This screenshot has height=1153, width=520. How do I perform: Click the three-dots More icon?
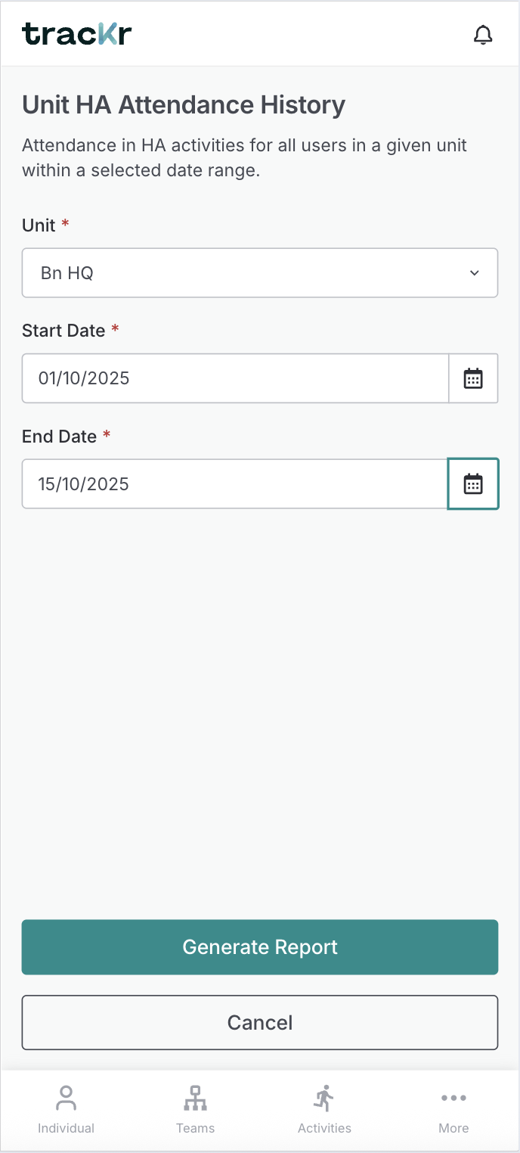(453, 1099)
